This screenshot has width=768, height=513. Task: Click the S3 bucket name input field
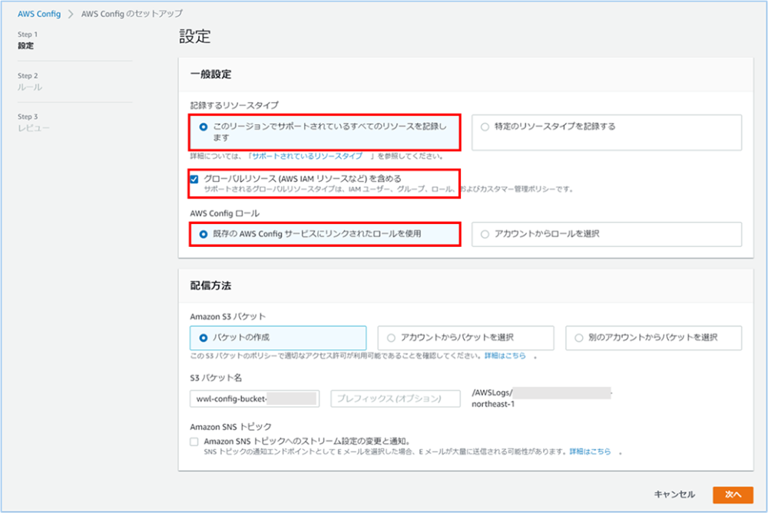255,399
